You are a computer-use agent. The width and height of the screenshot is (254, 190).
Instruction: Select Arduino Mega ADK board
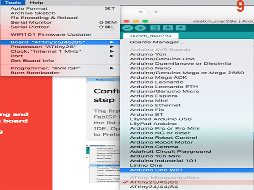(x=187, y=77)
